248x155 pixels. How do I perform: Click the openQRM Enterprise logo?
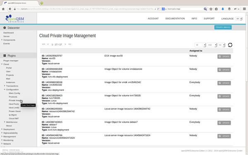click(15, 19)
